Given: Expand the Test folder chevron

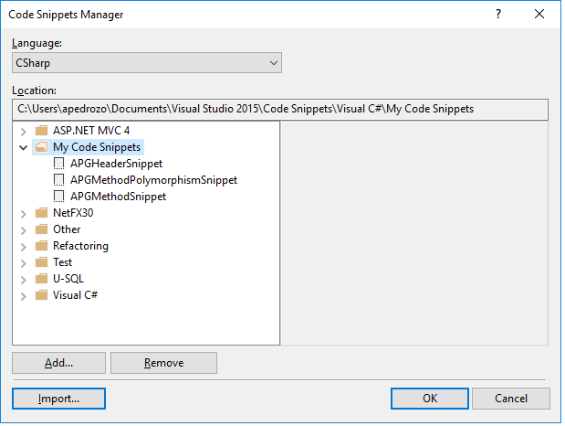Looking at the screenshot, I should coord(24,263).
